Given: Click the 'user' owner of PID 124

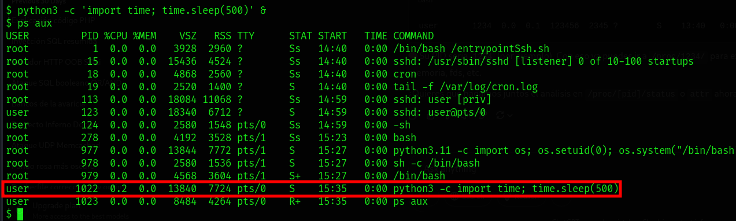Looking at the screenshot, I should pyautogui.click(x=17, y=125).
